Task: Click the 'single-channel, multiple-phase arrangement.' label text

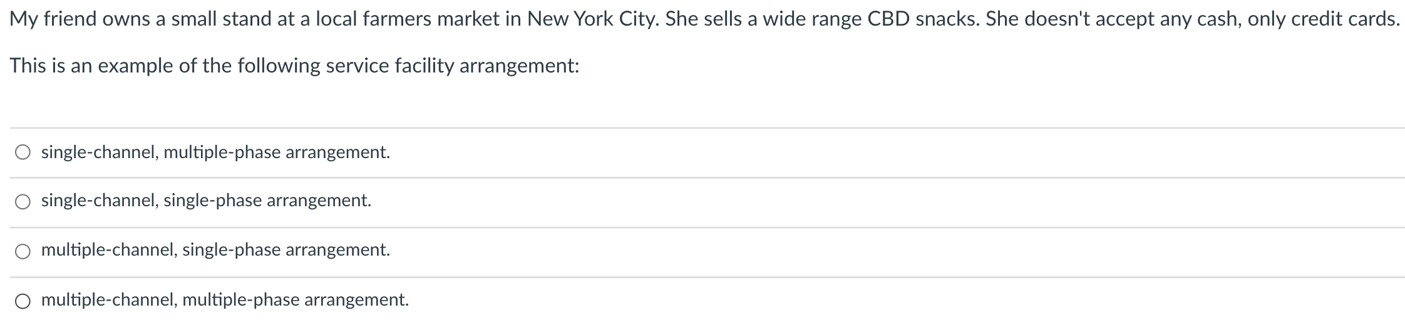Action: 215,152
